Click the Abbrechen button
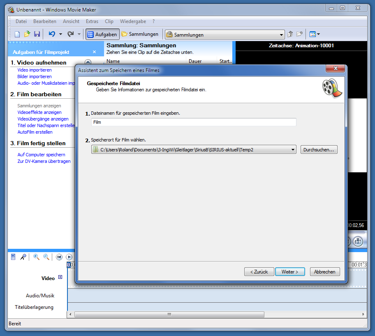This screenshot has height=336, width=375. [325, 272]
